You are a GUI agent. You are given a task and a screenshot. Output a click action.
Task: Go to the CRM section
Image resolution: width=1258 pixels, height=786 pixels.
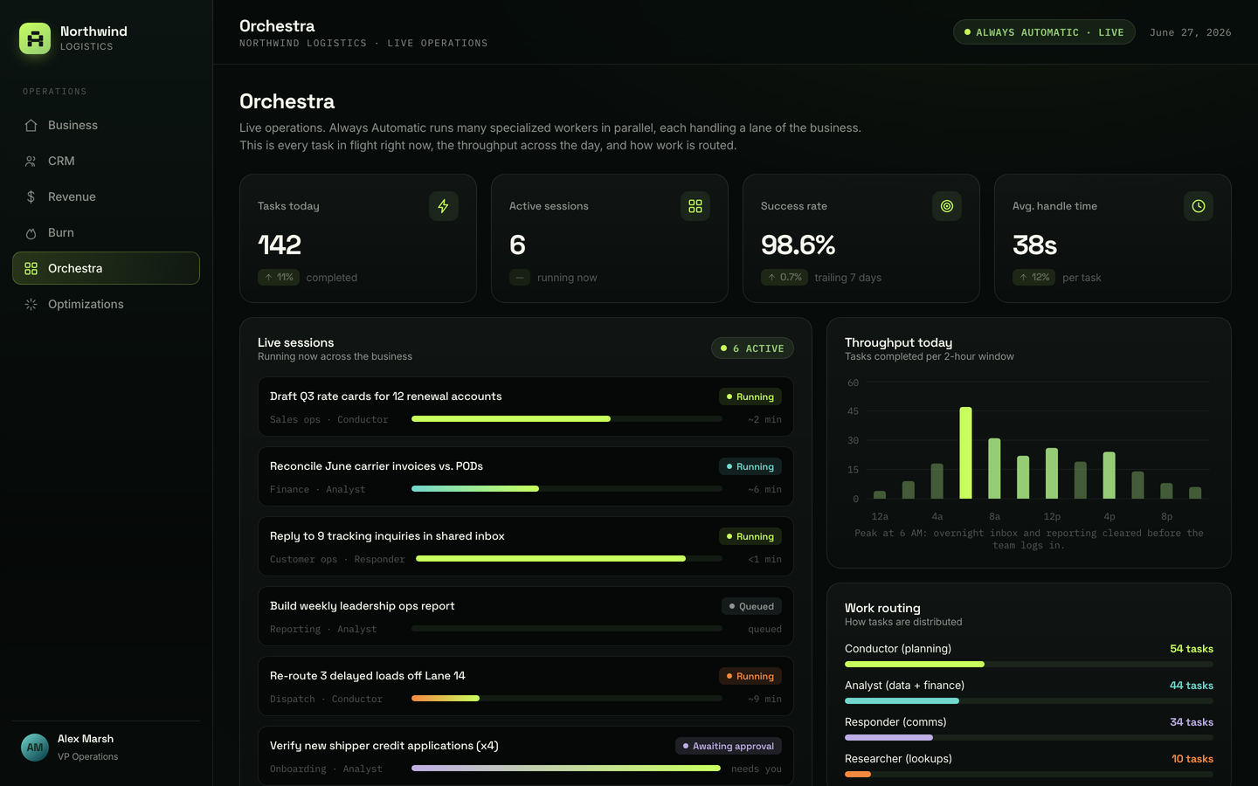click(x=106, y=161)
